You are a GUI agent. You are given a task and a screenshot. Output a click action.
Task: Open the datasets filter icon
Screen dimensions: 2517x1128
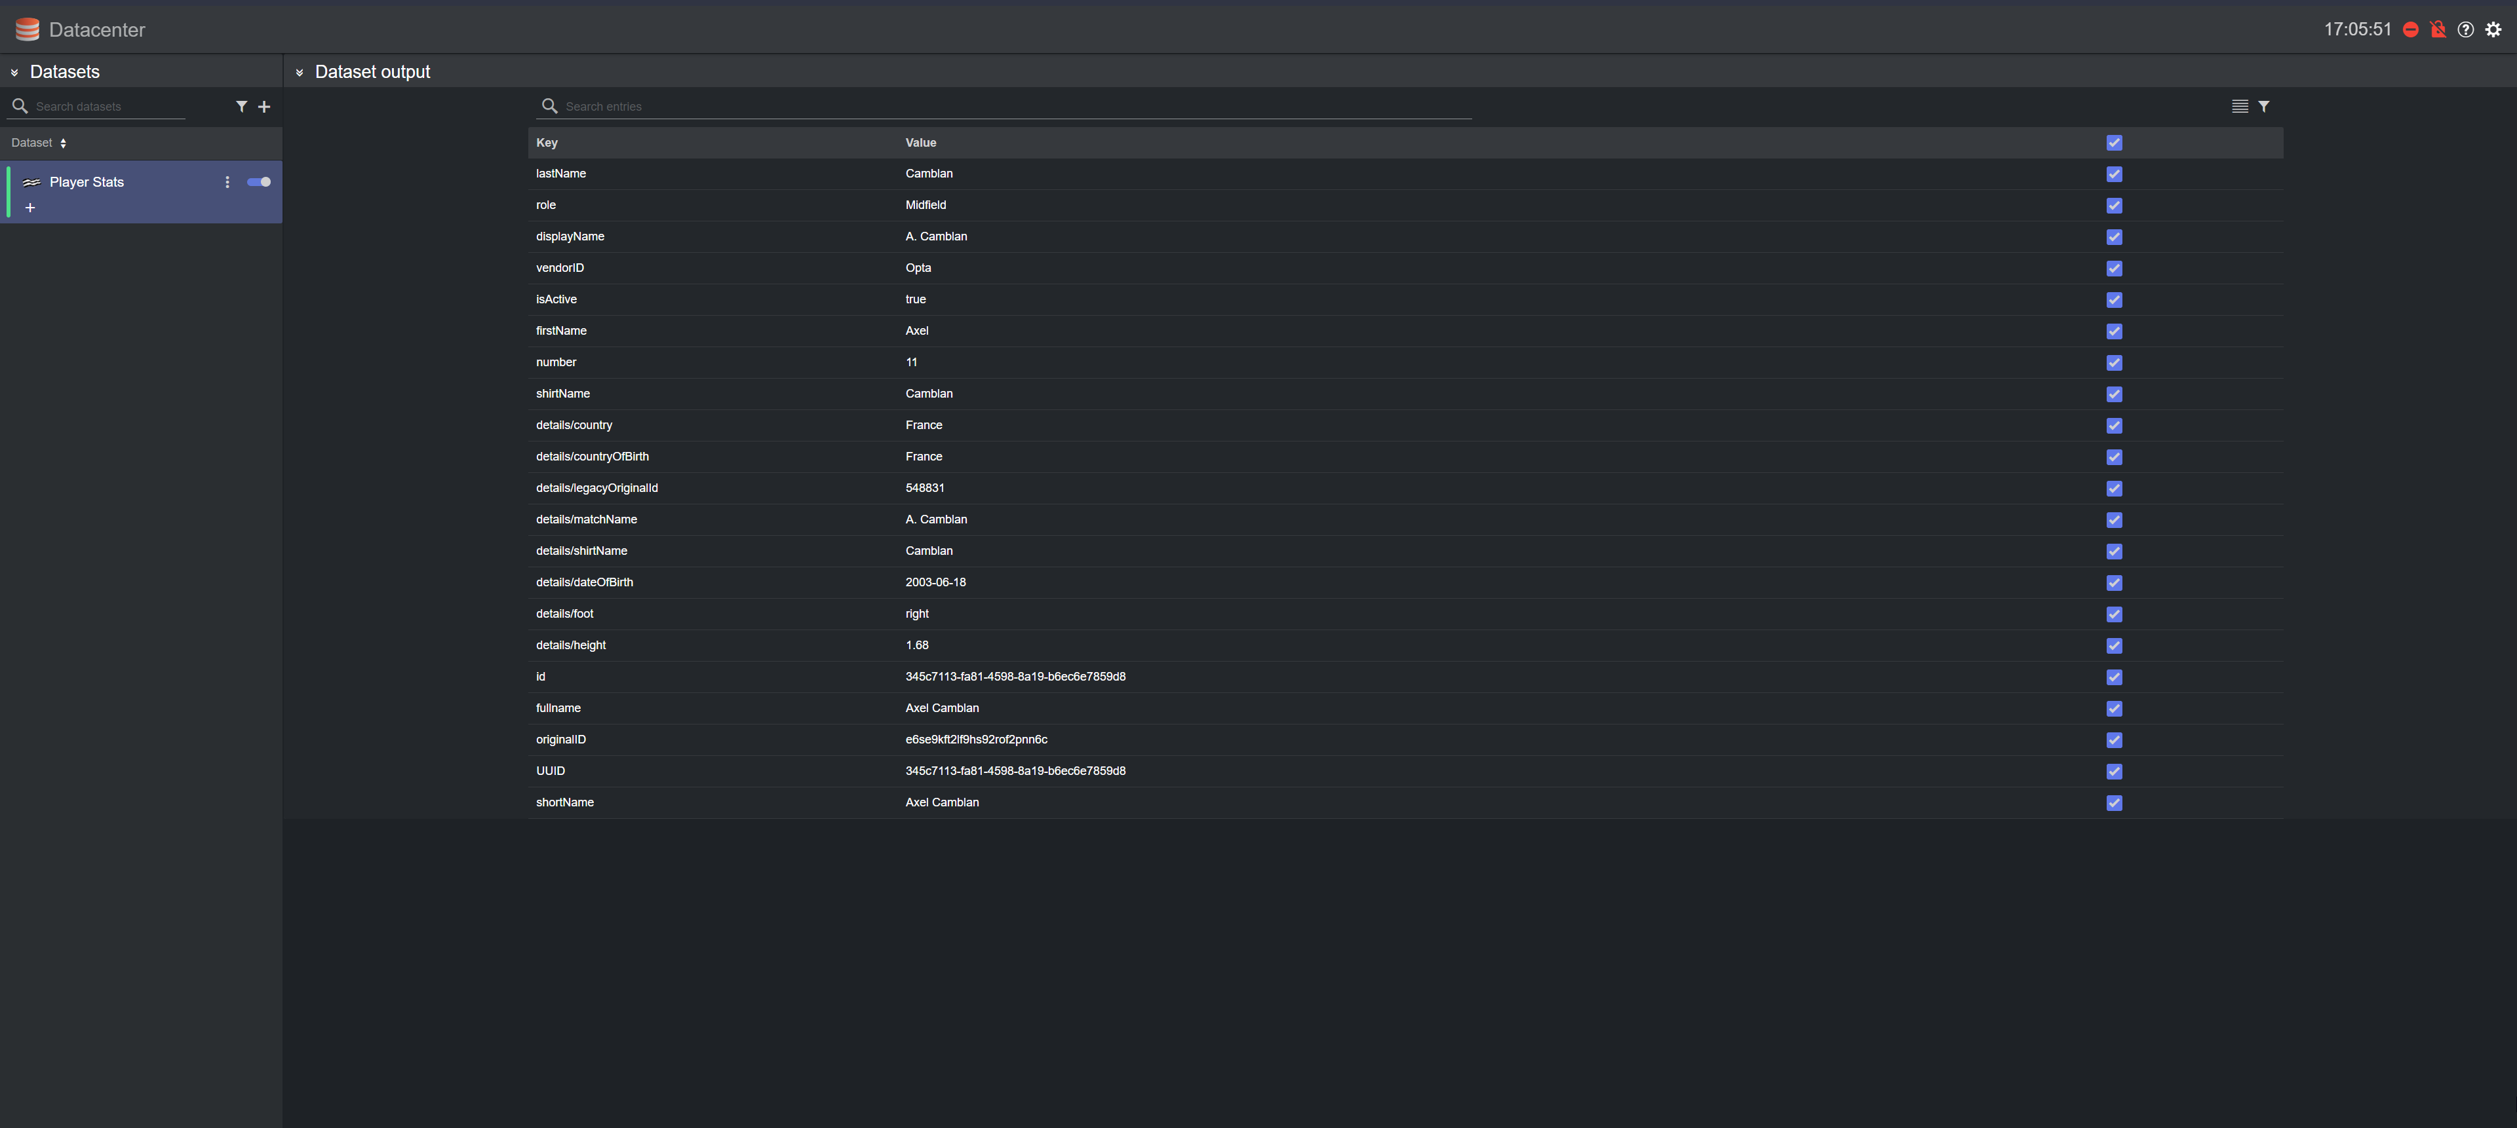click(x=241, y=107)
